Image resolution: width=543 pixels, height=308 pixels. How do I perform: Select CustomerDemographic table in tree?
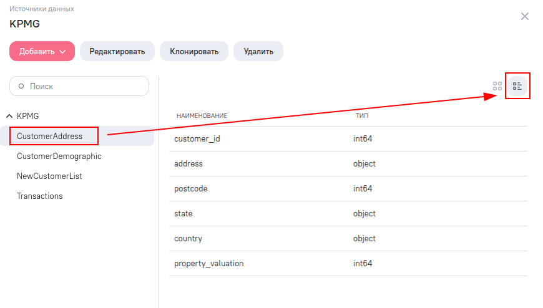coord(59,156)
